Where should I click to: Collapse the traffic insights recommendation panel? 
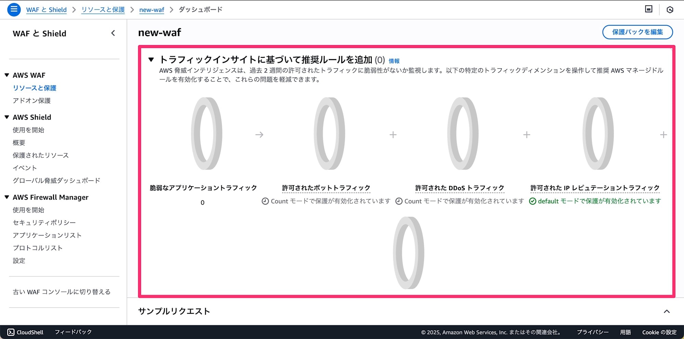coord(151,60)
